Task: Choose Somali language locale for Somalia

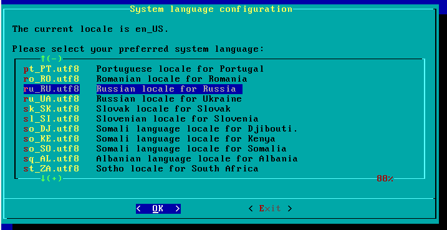Action: click(x=191, y=149)
